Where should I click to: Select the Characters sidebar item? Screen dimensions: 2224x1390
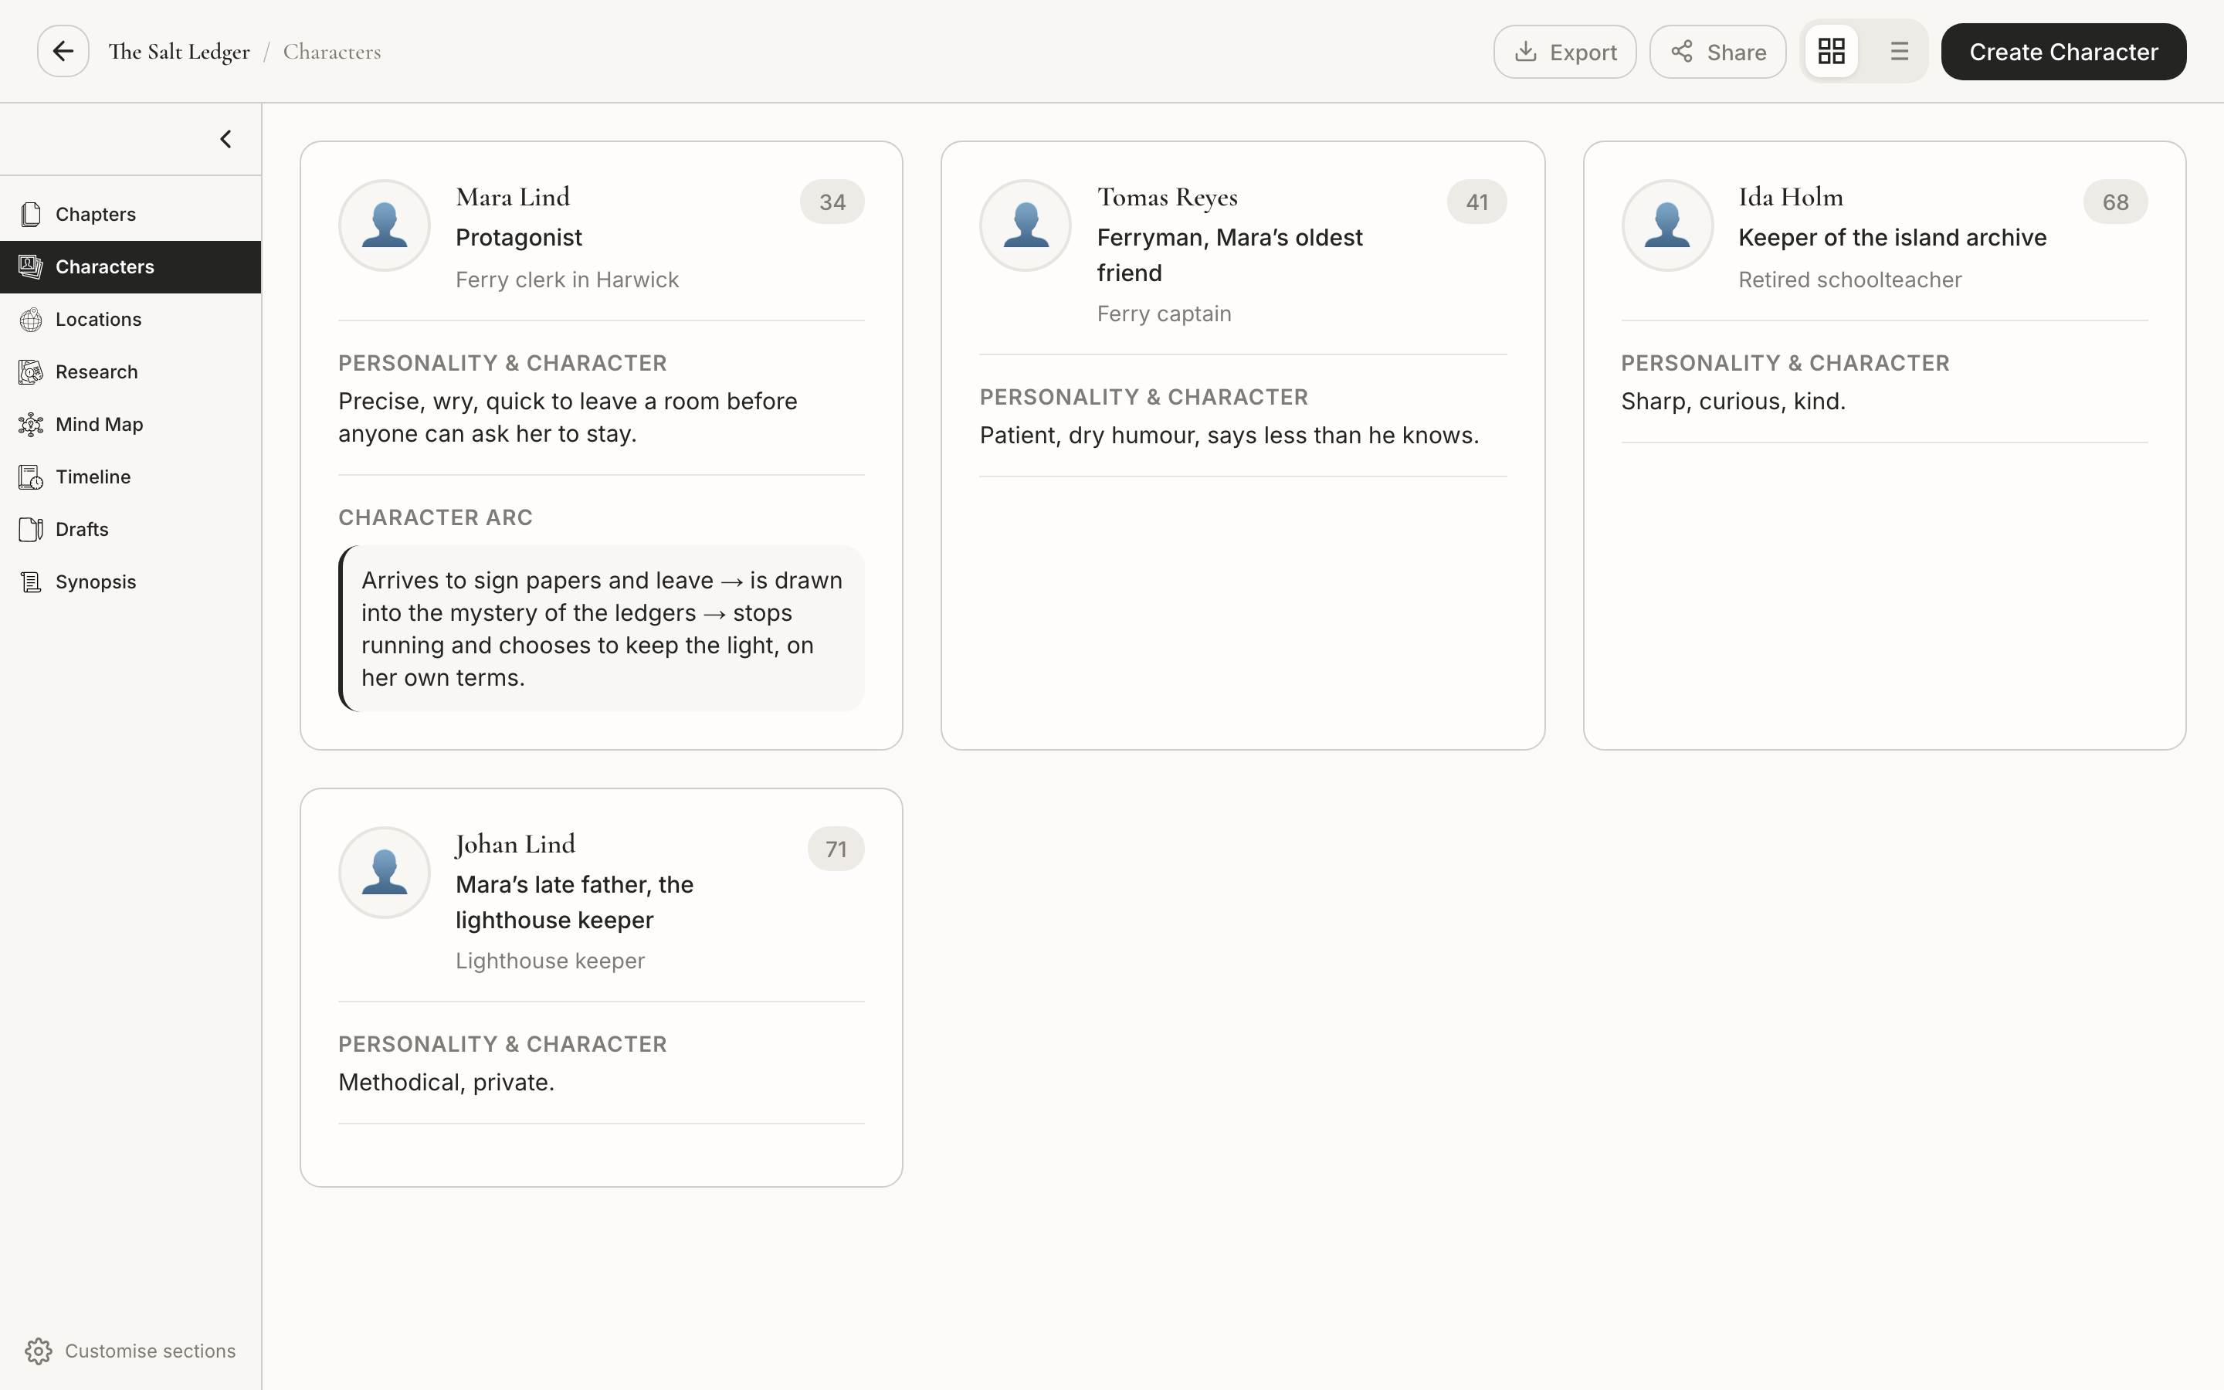coord(131,267)
